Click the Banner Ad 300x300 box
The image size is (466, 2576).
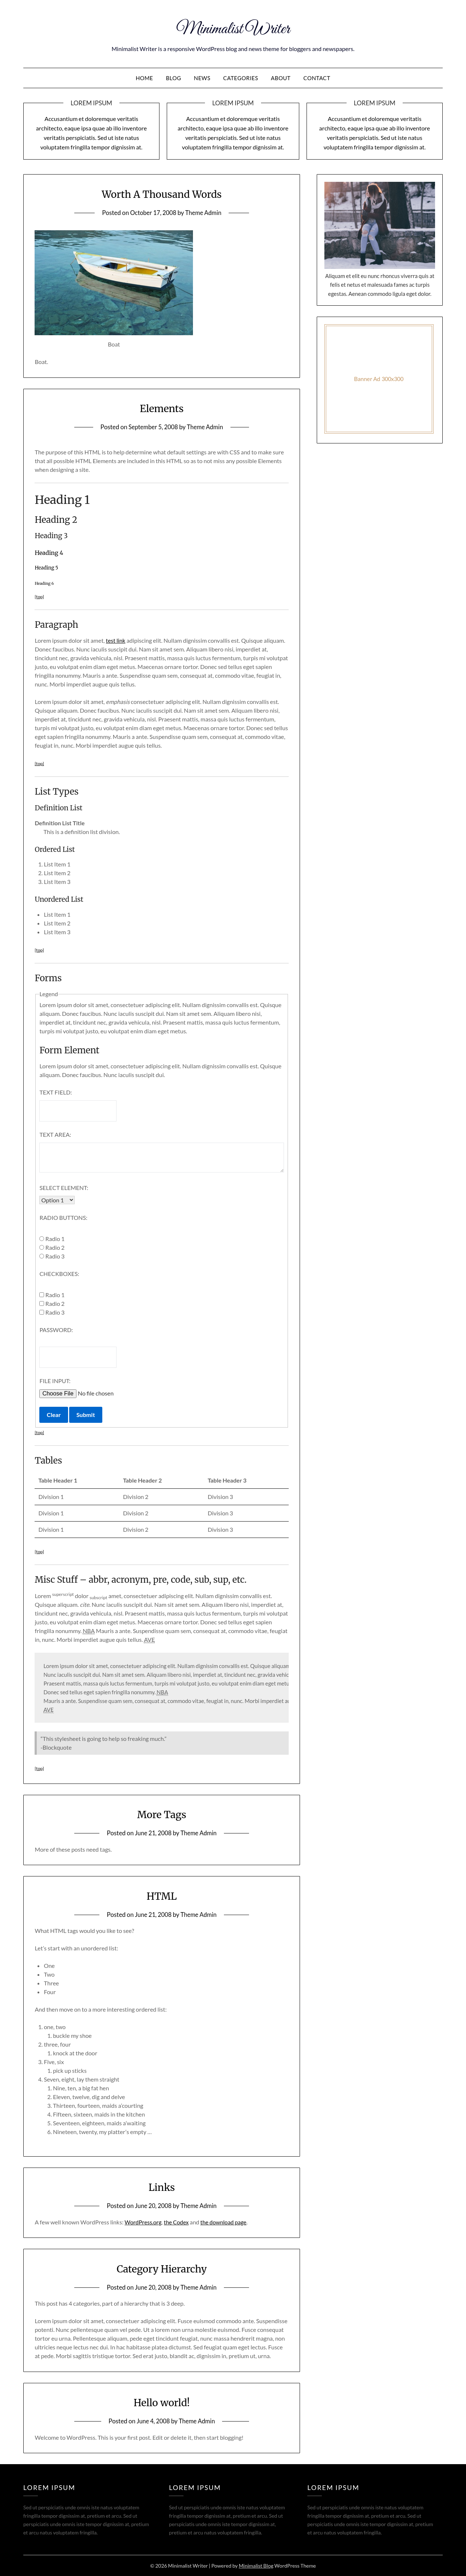point(379,379)
